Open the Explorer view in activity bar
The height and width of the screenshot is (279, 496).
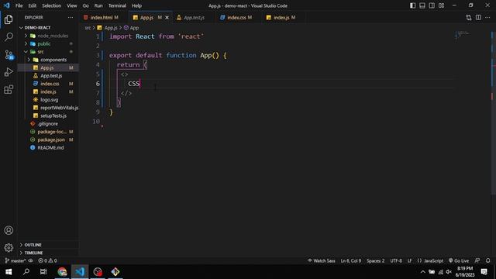pyautogui.click(x=9, y=19)
